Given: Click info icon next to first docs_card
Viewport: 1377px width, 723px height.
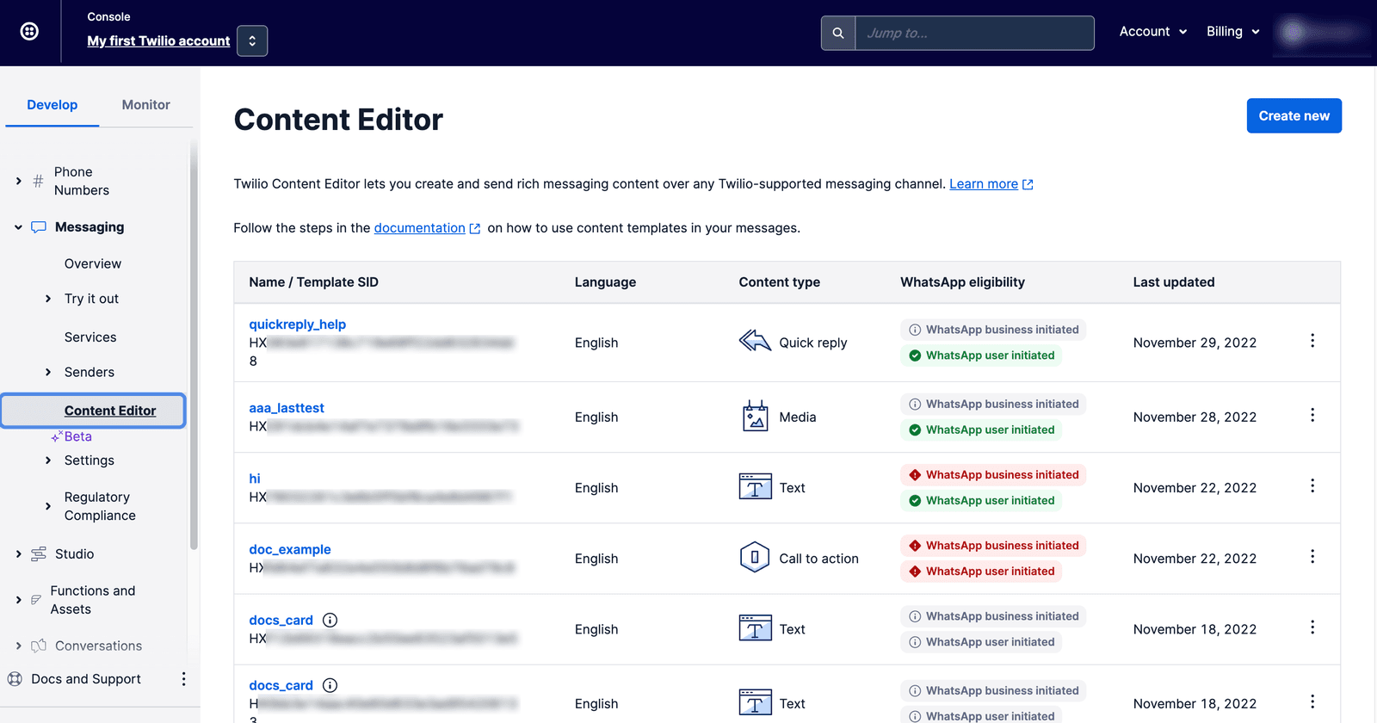Looking at the screenshot, I should point(330,620).
